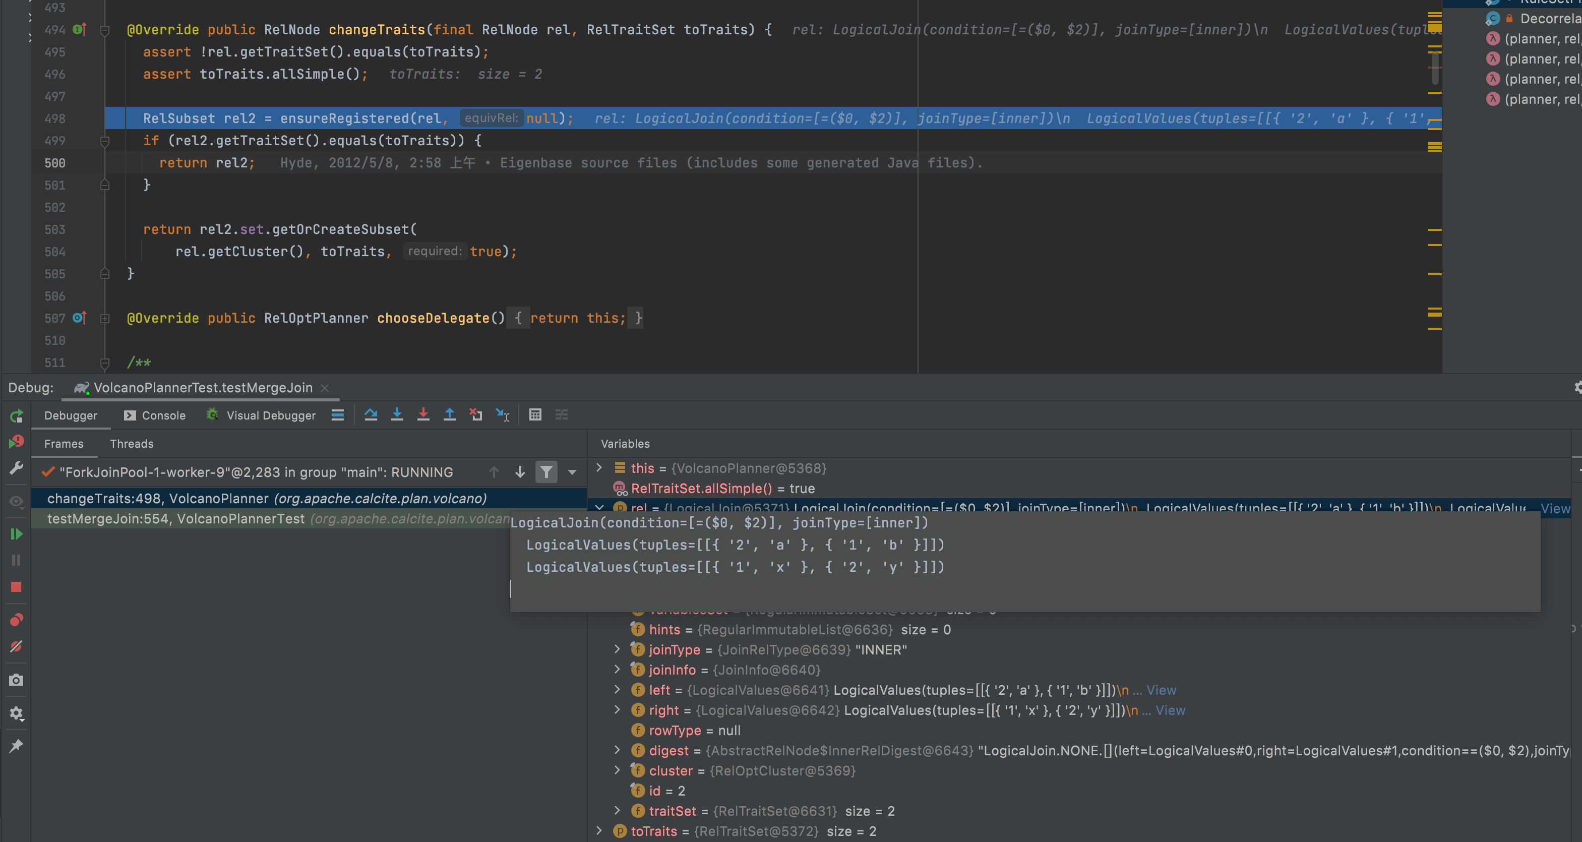Click the View link for the right variable
This screenshot has width=1582, height=842.
point(1170,710)
